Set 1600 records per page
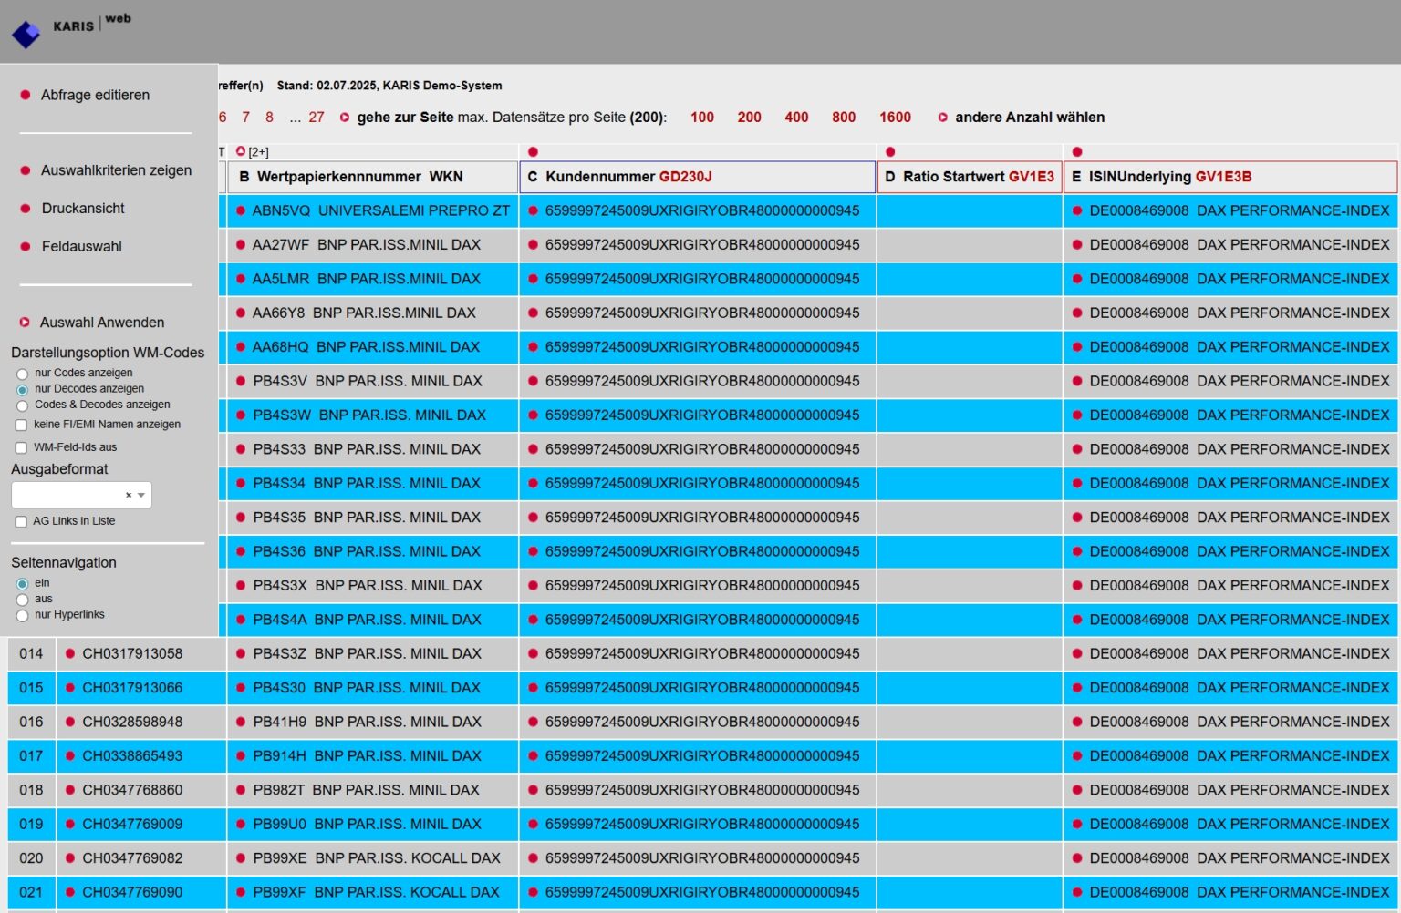1401x913 pixels. point(895,118)
